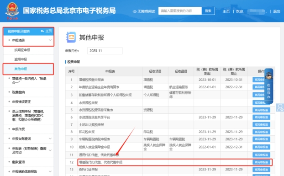284x176 pixels.
Task: Select 逾期申报 in sidebar
Action: [x=21, y=59]
